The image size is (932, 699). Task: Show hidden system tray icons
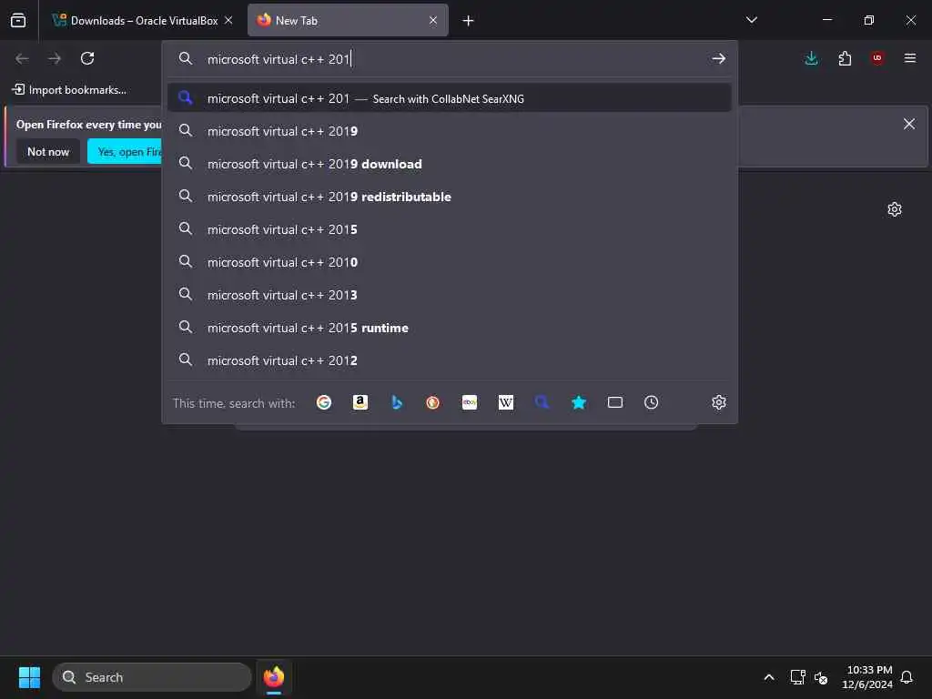point(768,677)
